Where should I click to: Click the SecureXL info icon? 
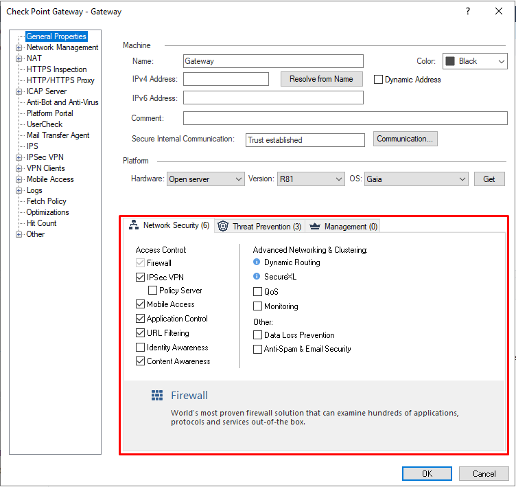pos(257,277)
